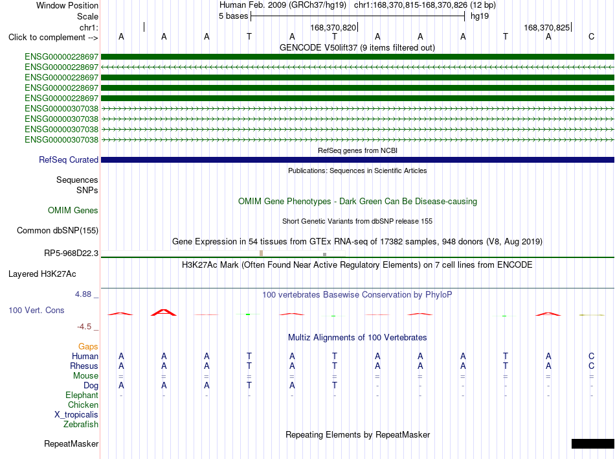Click the Elephant alignment row label

coord(82,395)
